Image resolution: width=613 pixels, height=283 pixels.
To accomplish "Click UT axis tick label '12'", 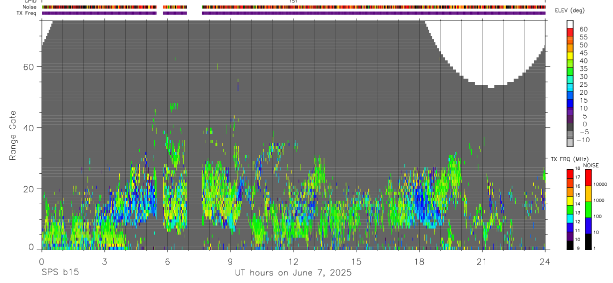I will point(293,261).
